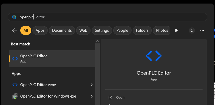Screen dimensions: 215x105
Task: Select the Apps filter tab
Action: tap(40, 30)
